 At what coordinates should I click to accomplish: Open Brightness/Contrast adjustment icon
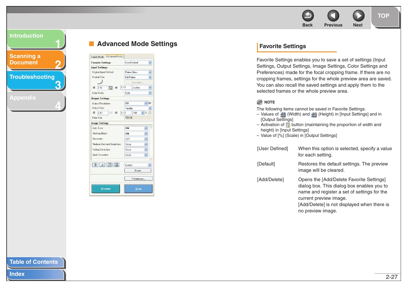pyautogui.click(x=95, y=165)
